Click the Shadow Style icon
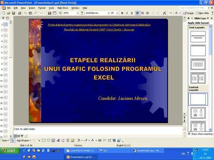This screenshot has width=214, height=160. coord(114,140)
